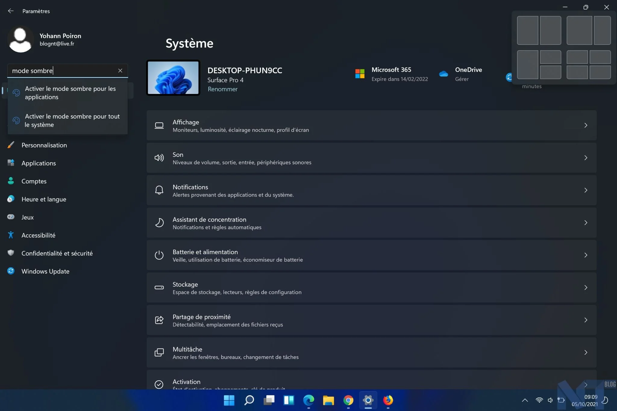Go to Accessibilité in the sidebar
Viewport: 617px width, 411px height.
point(39,235)
